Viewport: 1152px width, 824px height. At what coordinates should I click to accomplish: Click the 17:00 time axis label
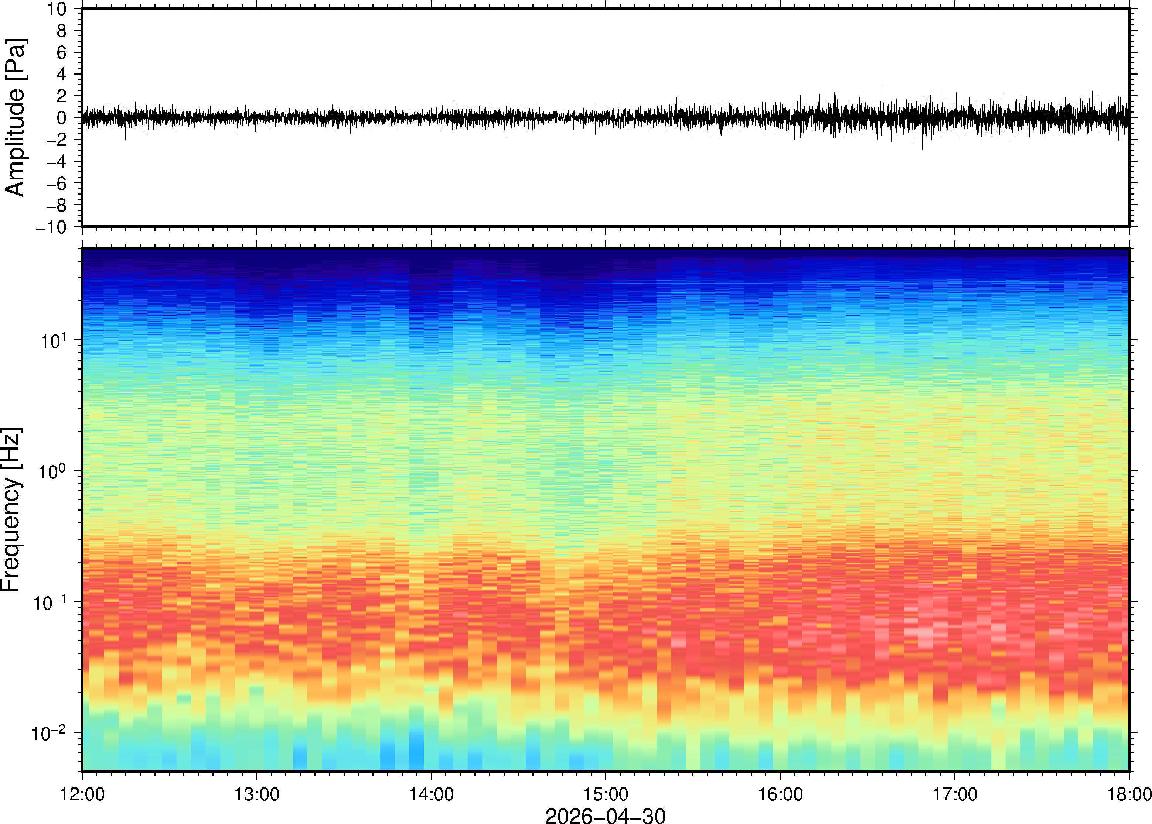[954, 794]
